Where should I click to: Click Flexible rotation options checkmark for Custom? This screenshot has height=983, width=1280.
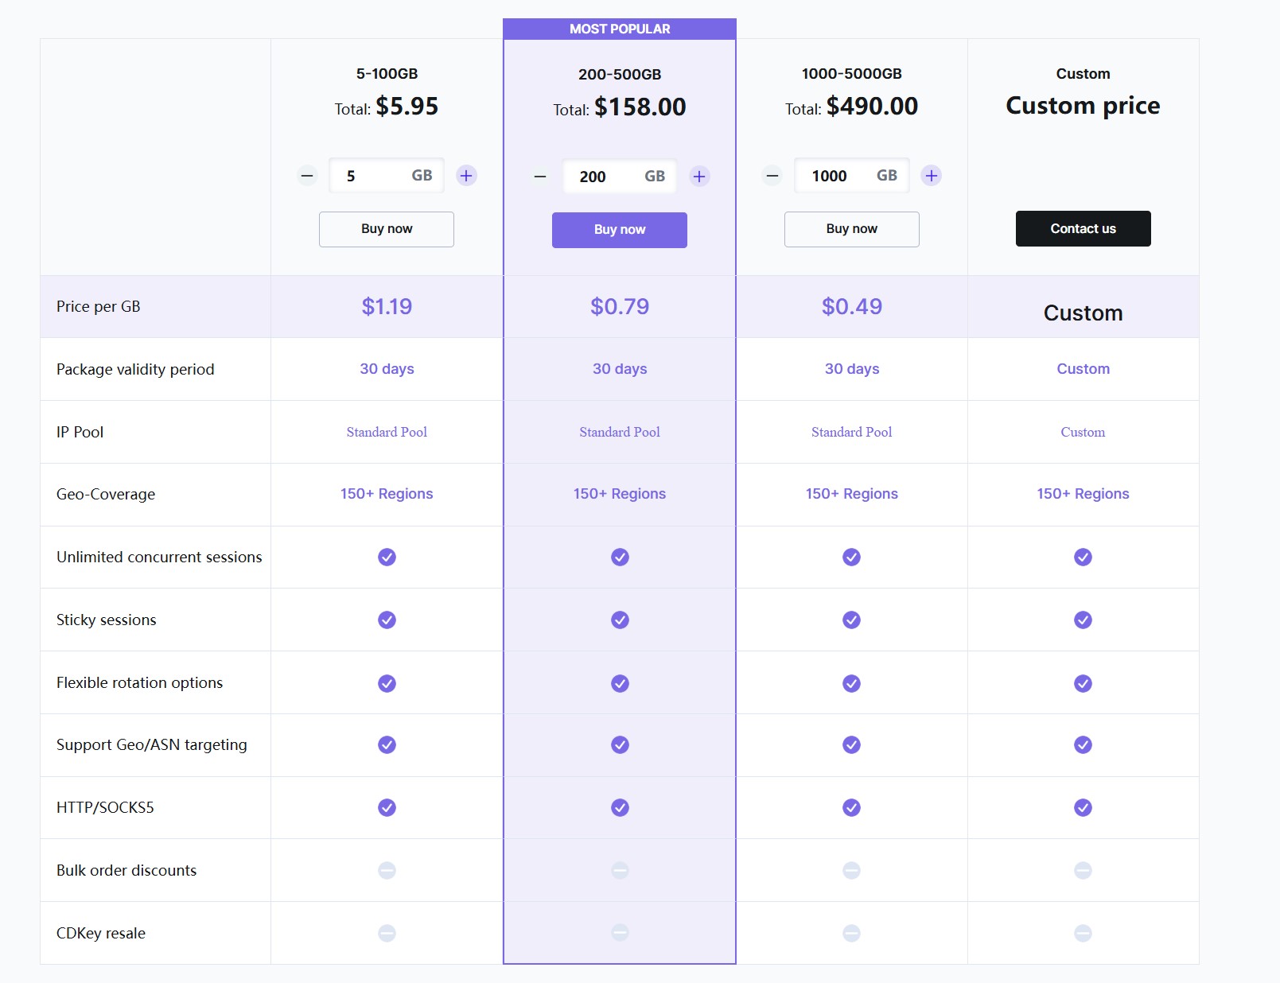tap(1083, 683)
